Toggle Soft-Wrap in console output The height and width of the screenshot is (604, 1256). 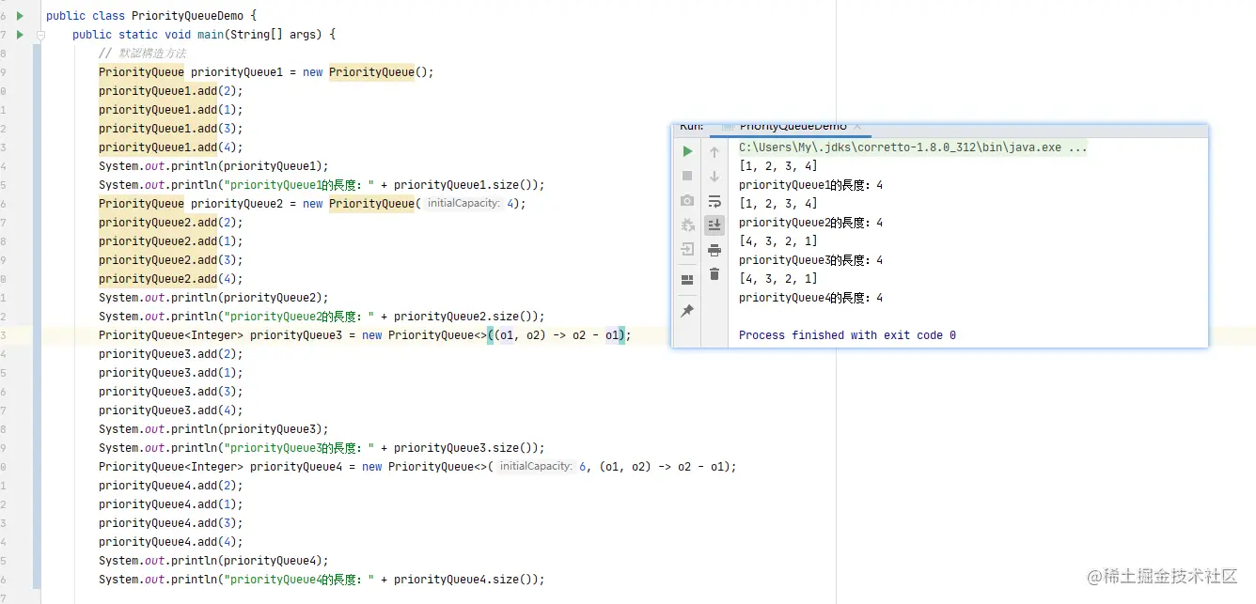click(x=714, y=200)
